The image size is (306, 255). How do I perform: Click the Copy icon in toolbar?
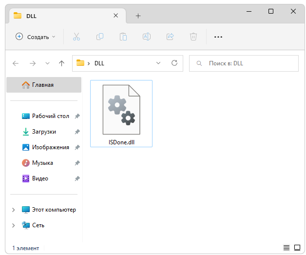pos(100,37)
